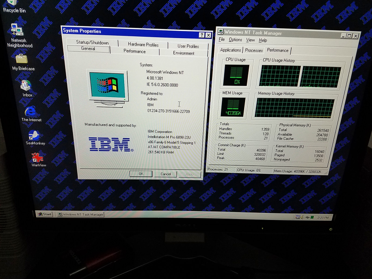Click the 'Intellistation M Pro 6898-22U' model text
372x279 pixels.
(x=169, y=137)
